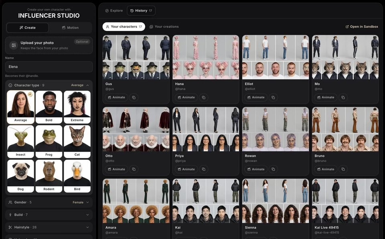The image size is (385, 239).
Task: Animate the Gus character
Action: [116, 97]
